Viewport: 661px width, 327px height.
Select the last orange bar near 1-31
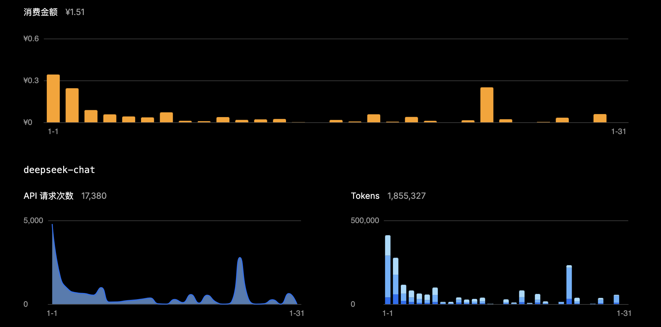coord(600,118)
